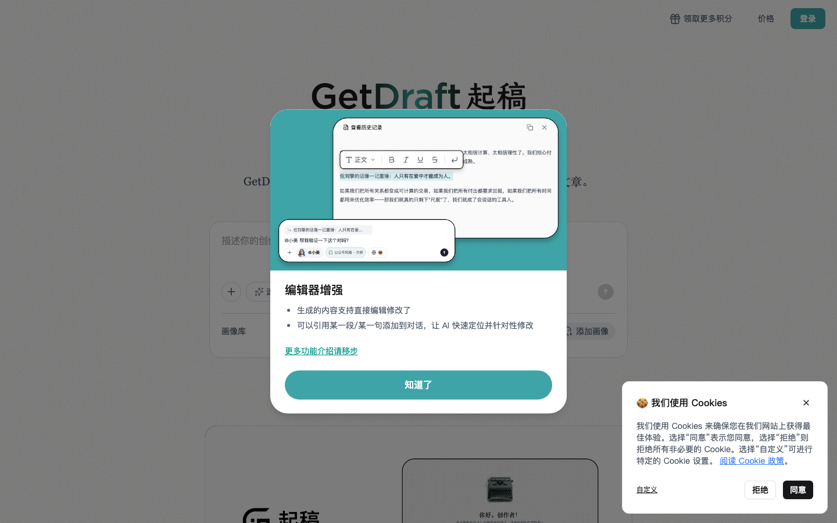Close the Cookies notice

click(x=806, y=403)
